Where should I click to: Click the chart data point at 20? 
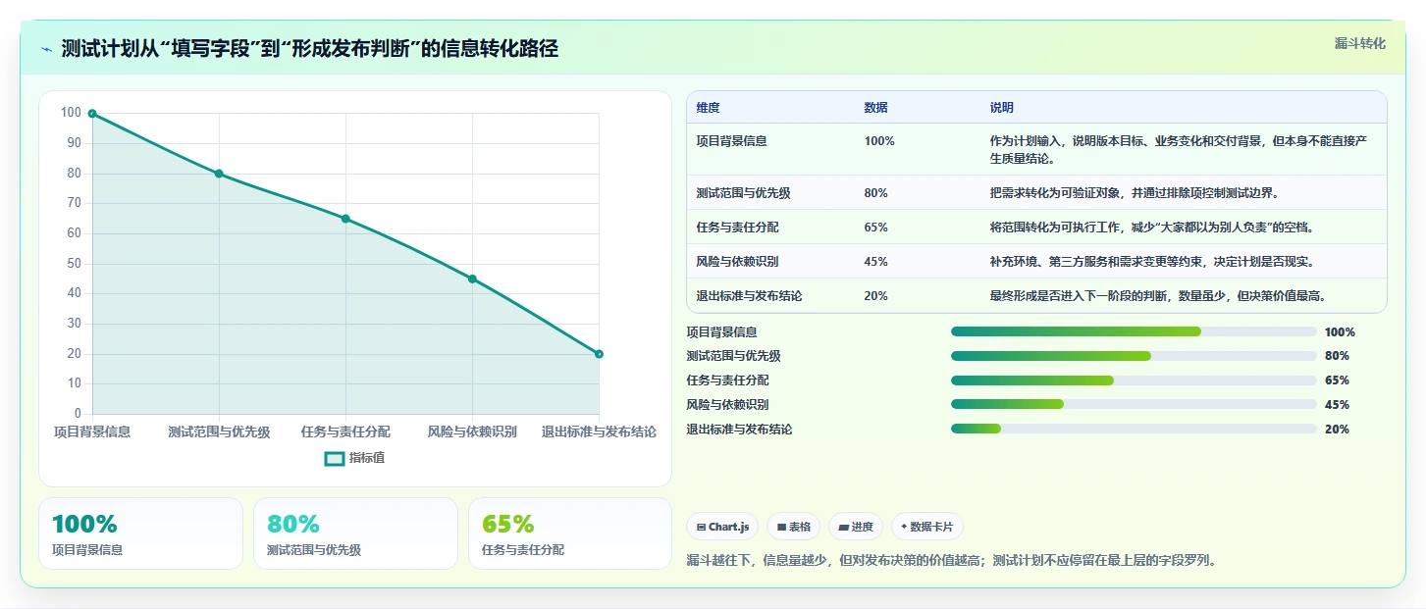(x=599, y=354)
